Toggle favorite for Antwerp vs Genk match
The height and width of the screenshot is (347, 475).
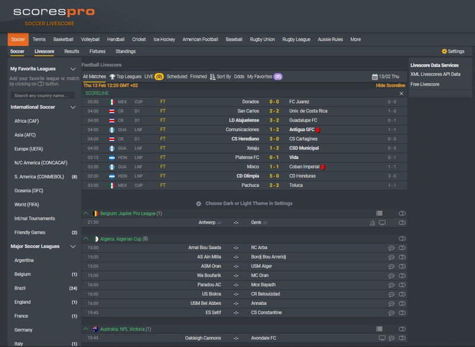[402, 222]
